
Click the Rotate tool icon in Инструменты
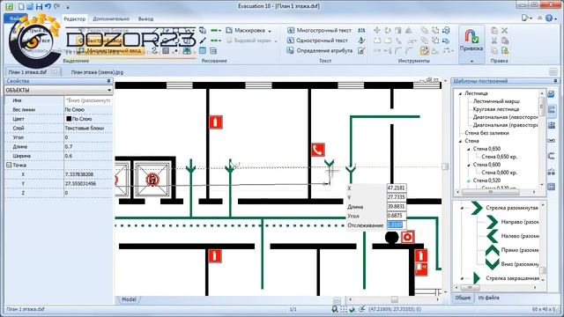coord(388,31)
